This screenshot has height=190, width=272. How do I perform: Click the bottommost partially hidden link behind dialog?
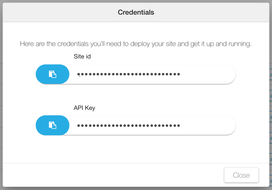[x=271, y=180]
